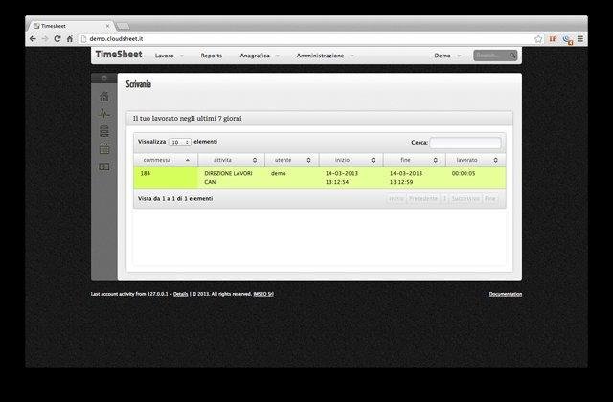Open the contact card sidebar icon
This screenshot has height=402, width=613.
[x=104, y=167]
